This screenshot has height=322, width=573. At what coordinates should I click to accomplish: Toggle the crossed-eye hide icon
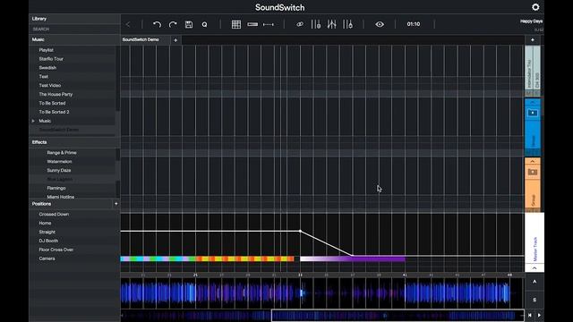[300, 24]
